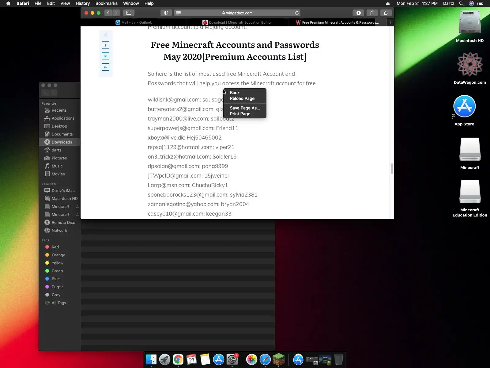Open the Apple menu
Screen dimensions: 490x368
[9, 3]
